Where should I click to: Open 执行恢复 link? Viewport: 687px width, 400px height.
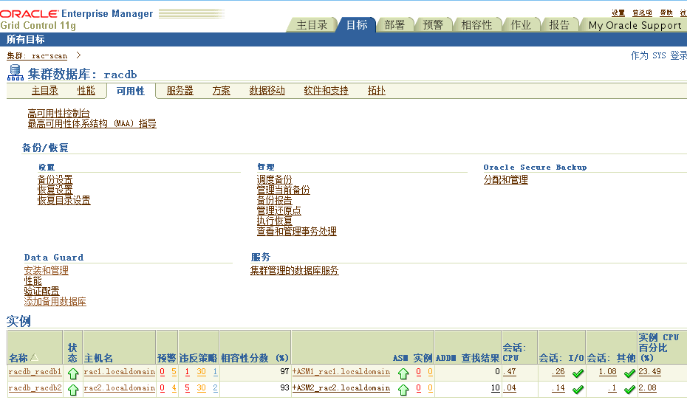[274, 221]
